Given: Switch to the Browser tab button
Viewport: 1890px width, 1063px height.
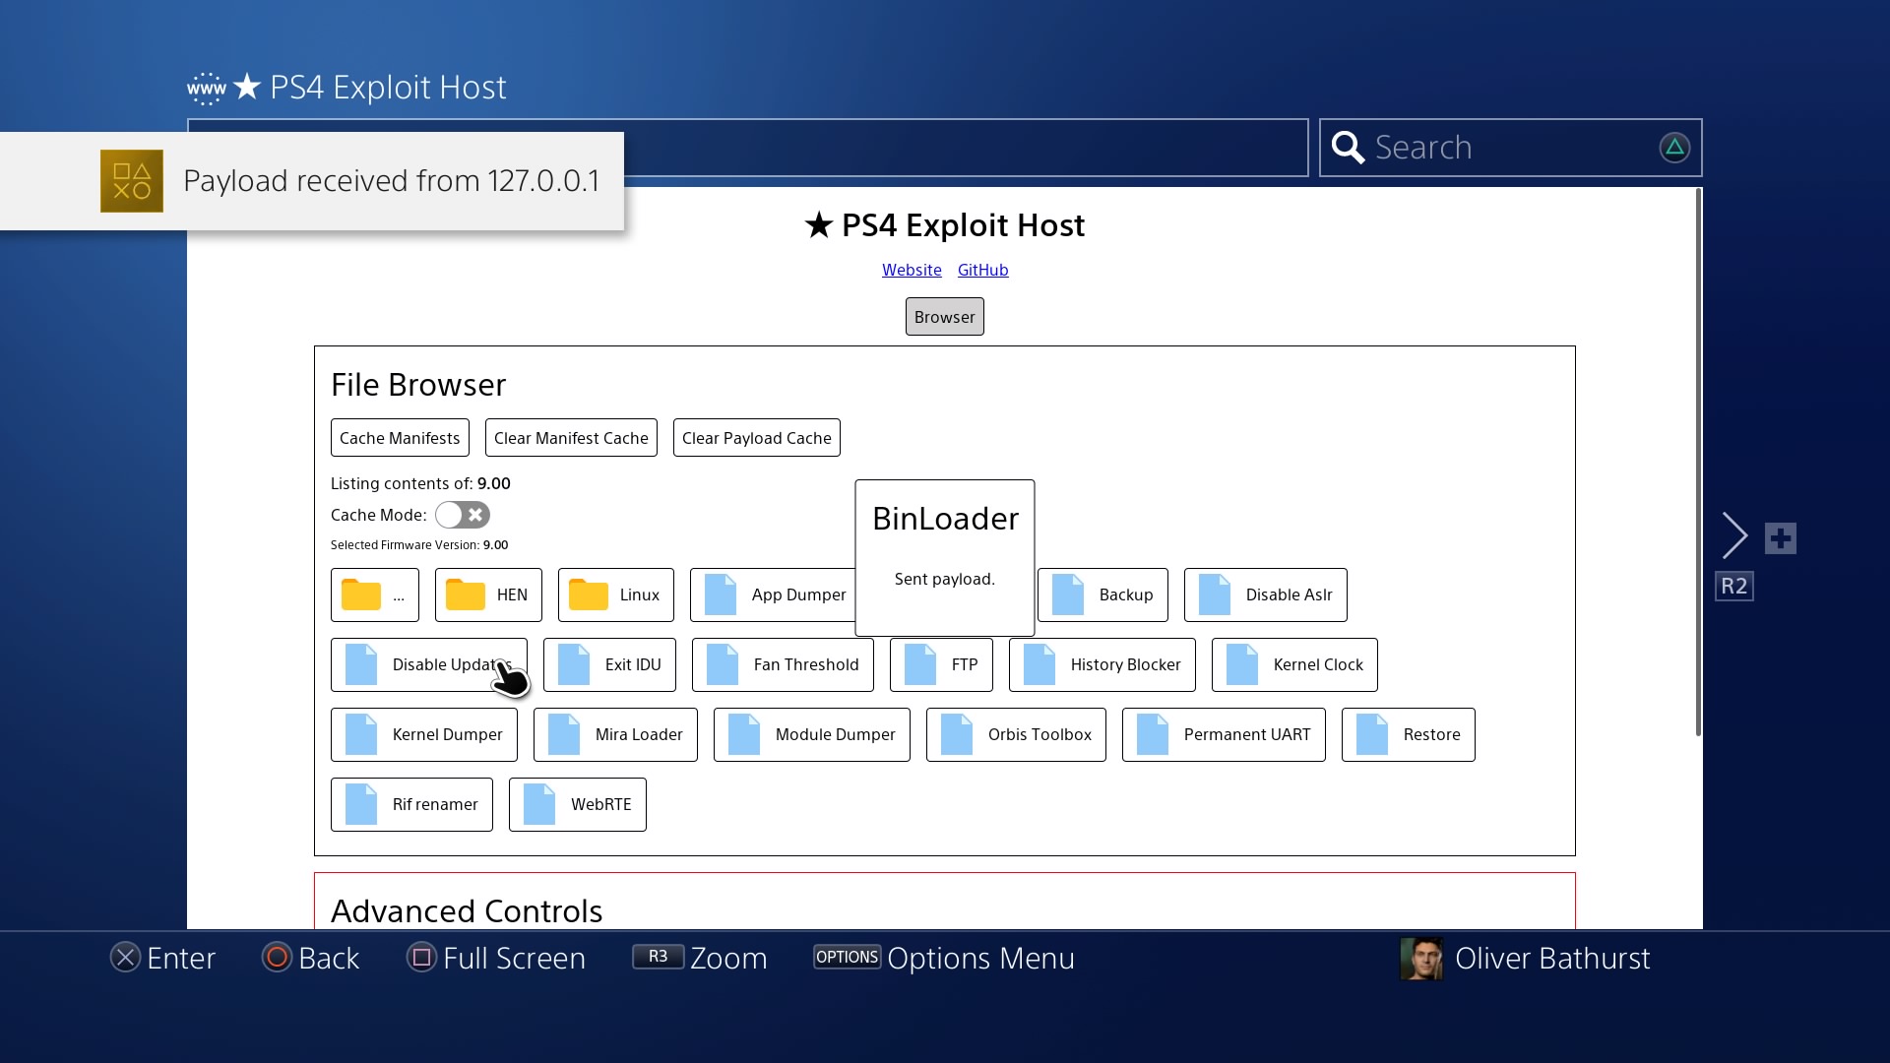Looking at the screenshot, I should point(944,317).
